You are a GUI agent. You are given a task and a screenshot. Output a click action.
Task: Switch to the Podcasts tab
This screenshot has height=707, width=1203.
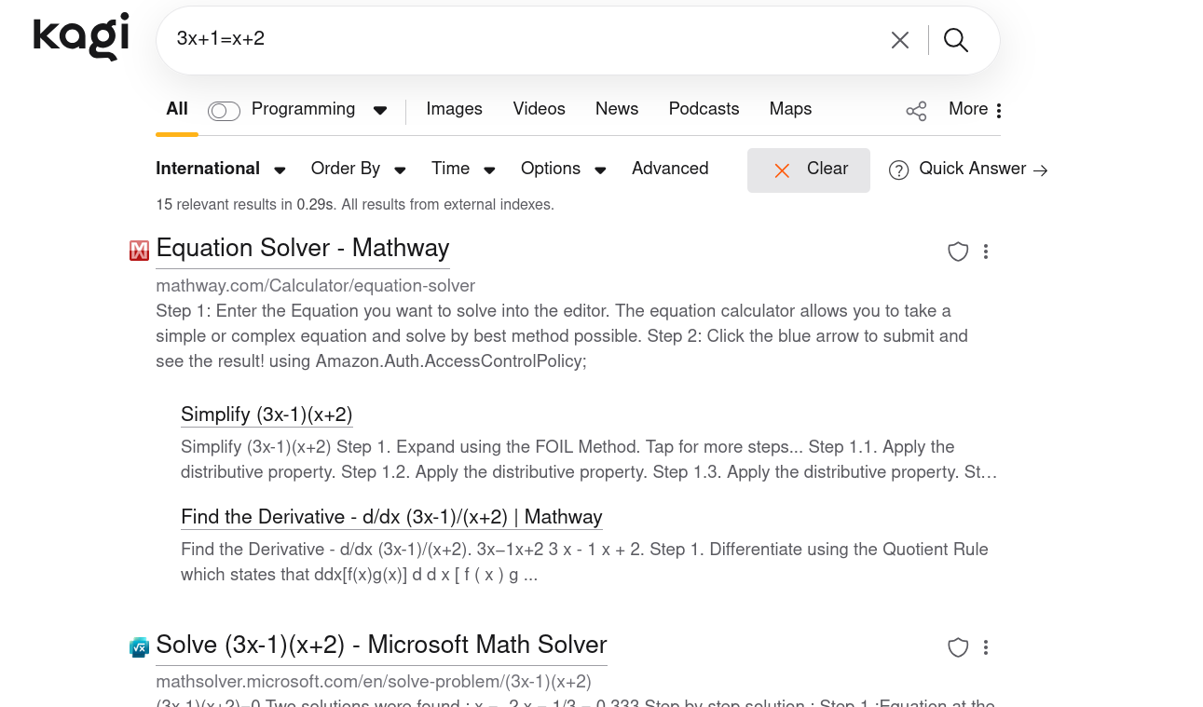click(704, 109)
